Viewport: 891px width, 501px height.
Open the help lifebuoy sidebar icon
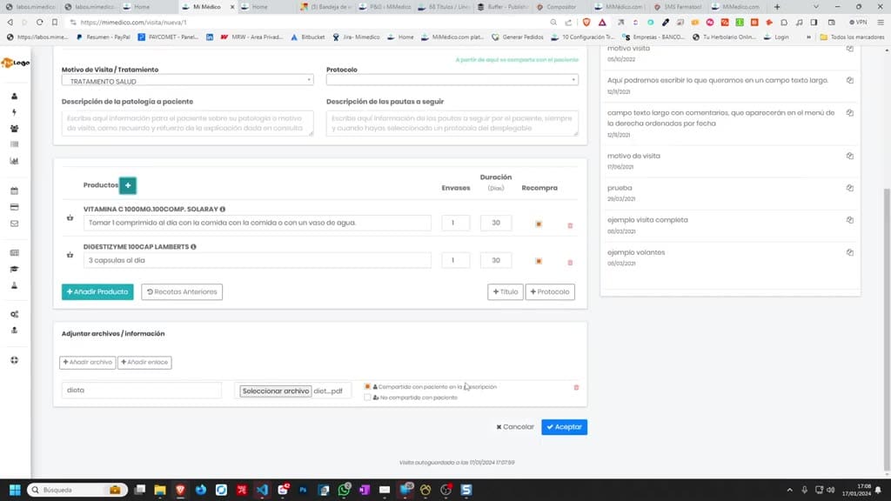pyautogui.click(x=14, y=360)
